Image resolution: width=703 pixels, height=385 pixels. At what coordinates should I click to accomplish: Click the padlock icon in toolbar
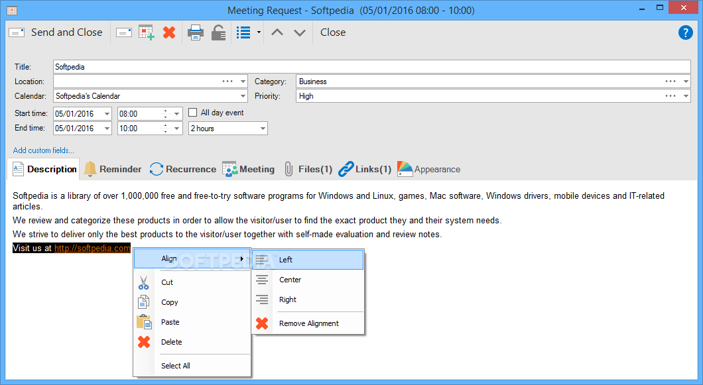(218, 32)
